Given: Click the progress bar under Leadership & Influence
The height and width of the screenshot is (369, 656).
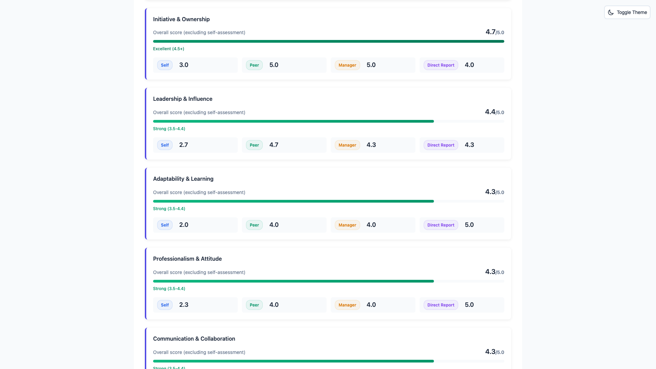Looking at the screenshot, I should pyautogui.click(x=328, y=121).
